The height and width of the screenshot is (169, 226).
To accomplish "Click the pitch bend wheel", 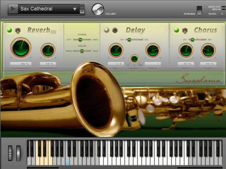I will [x=10, y=153].
